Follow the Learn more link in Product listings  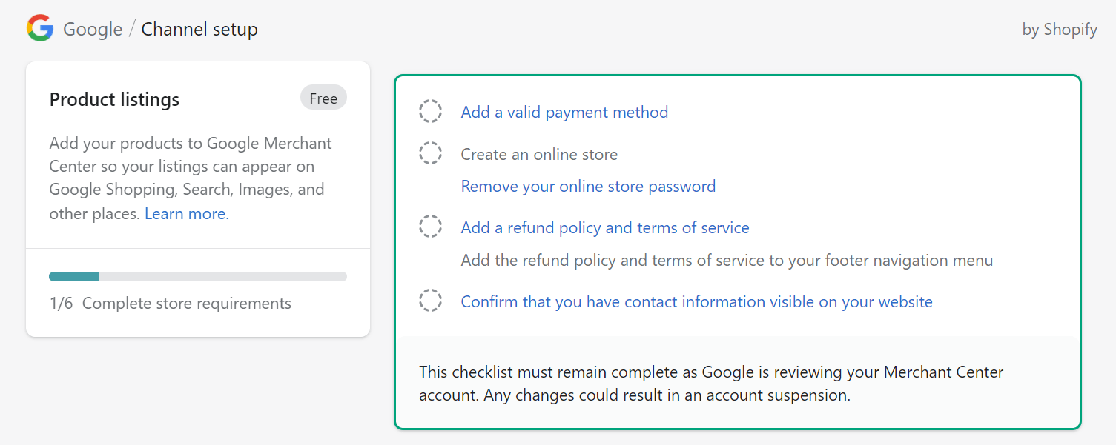[x=187, y=214]
